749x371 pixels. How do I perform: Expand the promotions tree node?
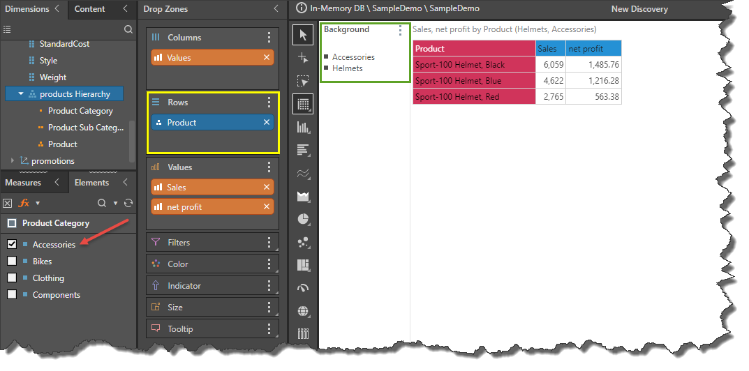(x=12, y=161)
